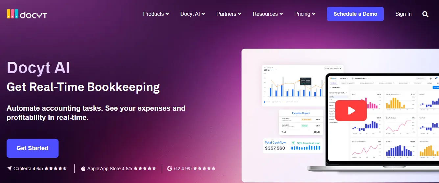The width and height of the screenshot is (439, 183).
Task: Expand the Partners dropdown menu
Action: [x=229, y=14]
